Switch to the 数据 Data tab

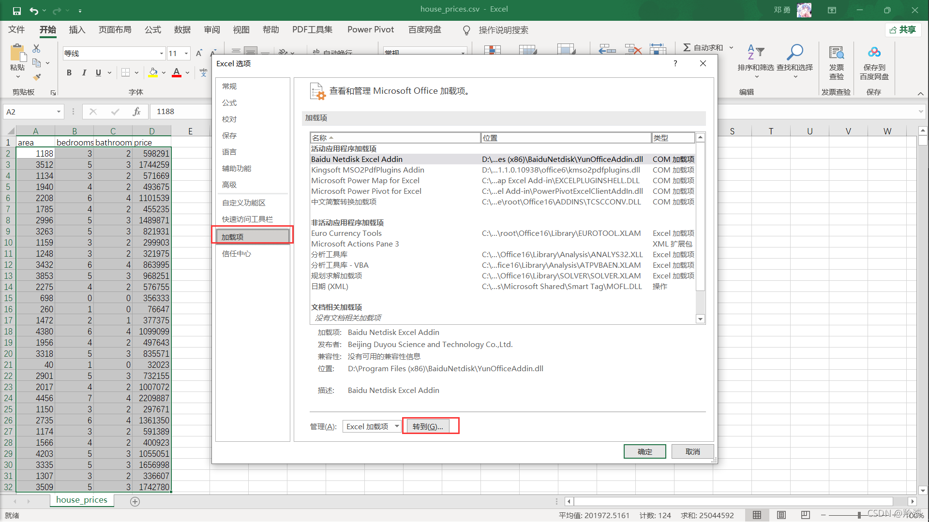click(182, 30)
